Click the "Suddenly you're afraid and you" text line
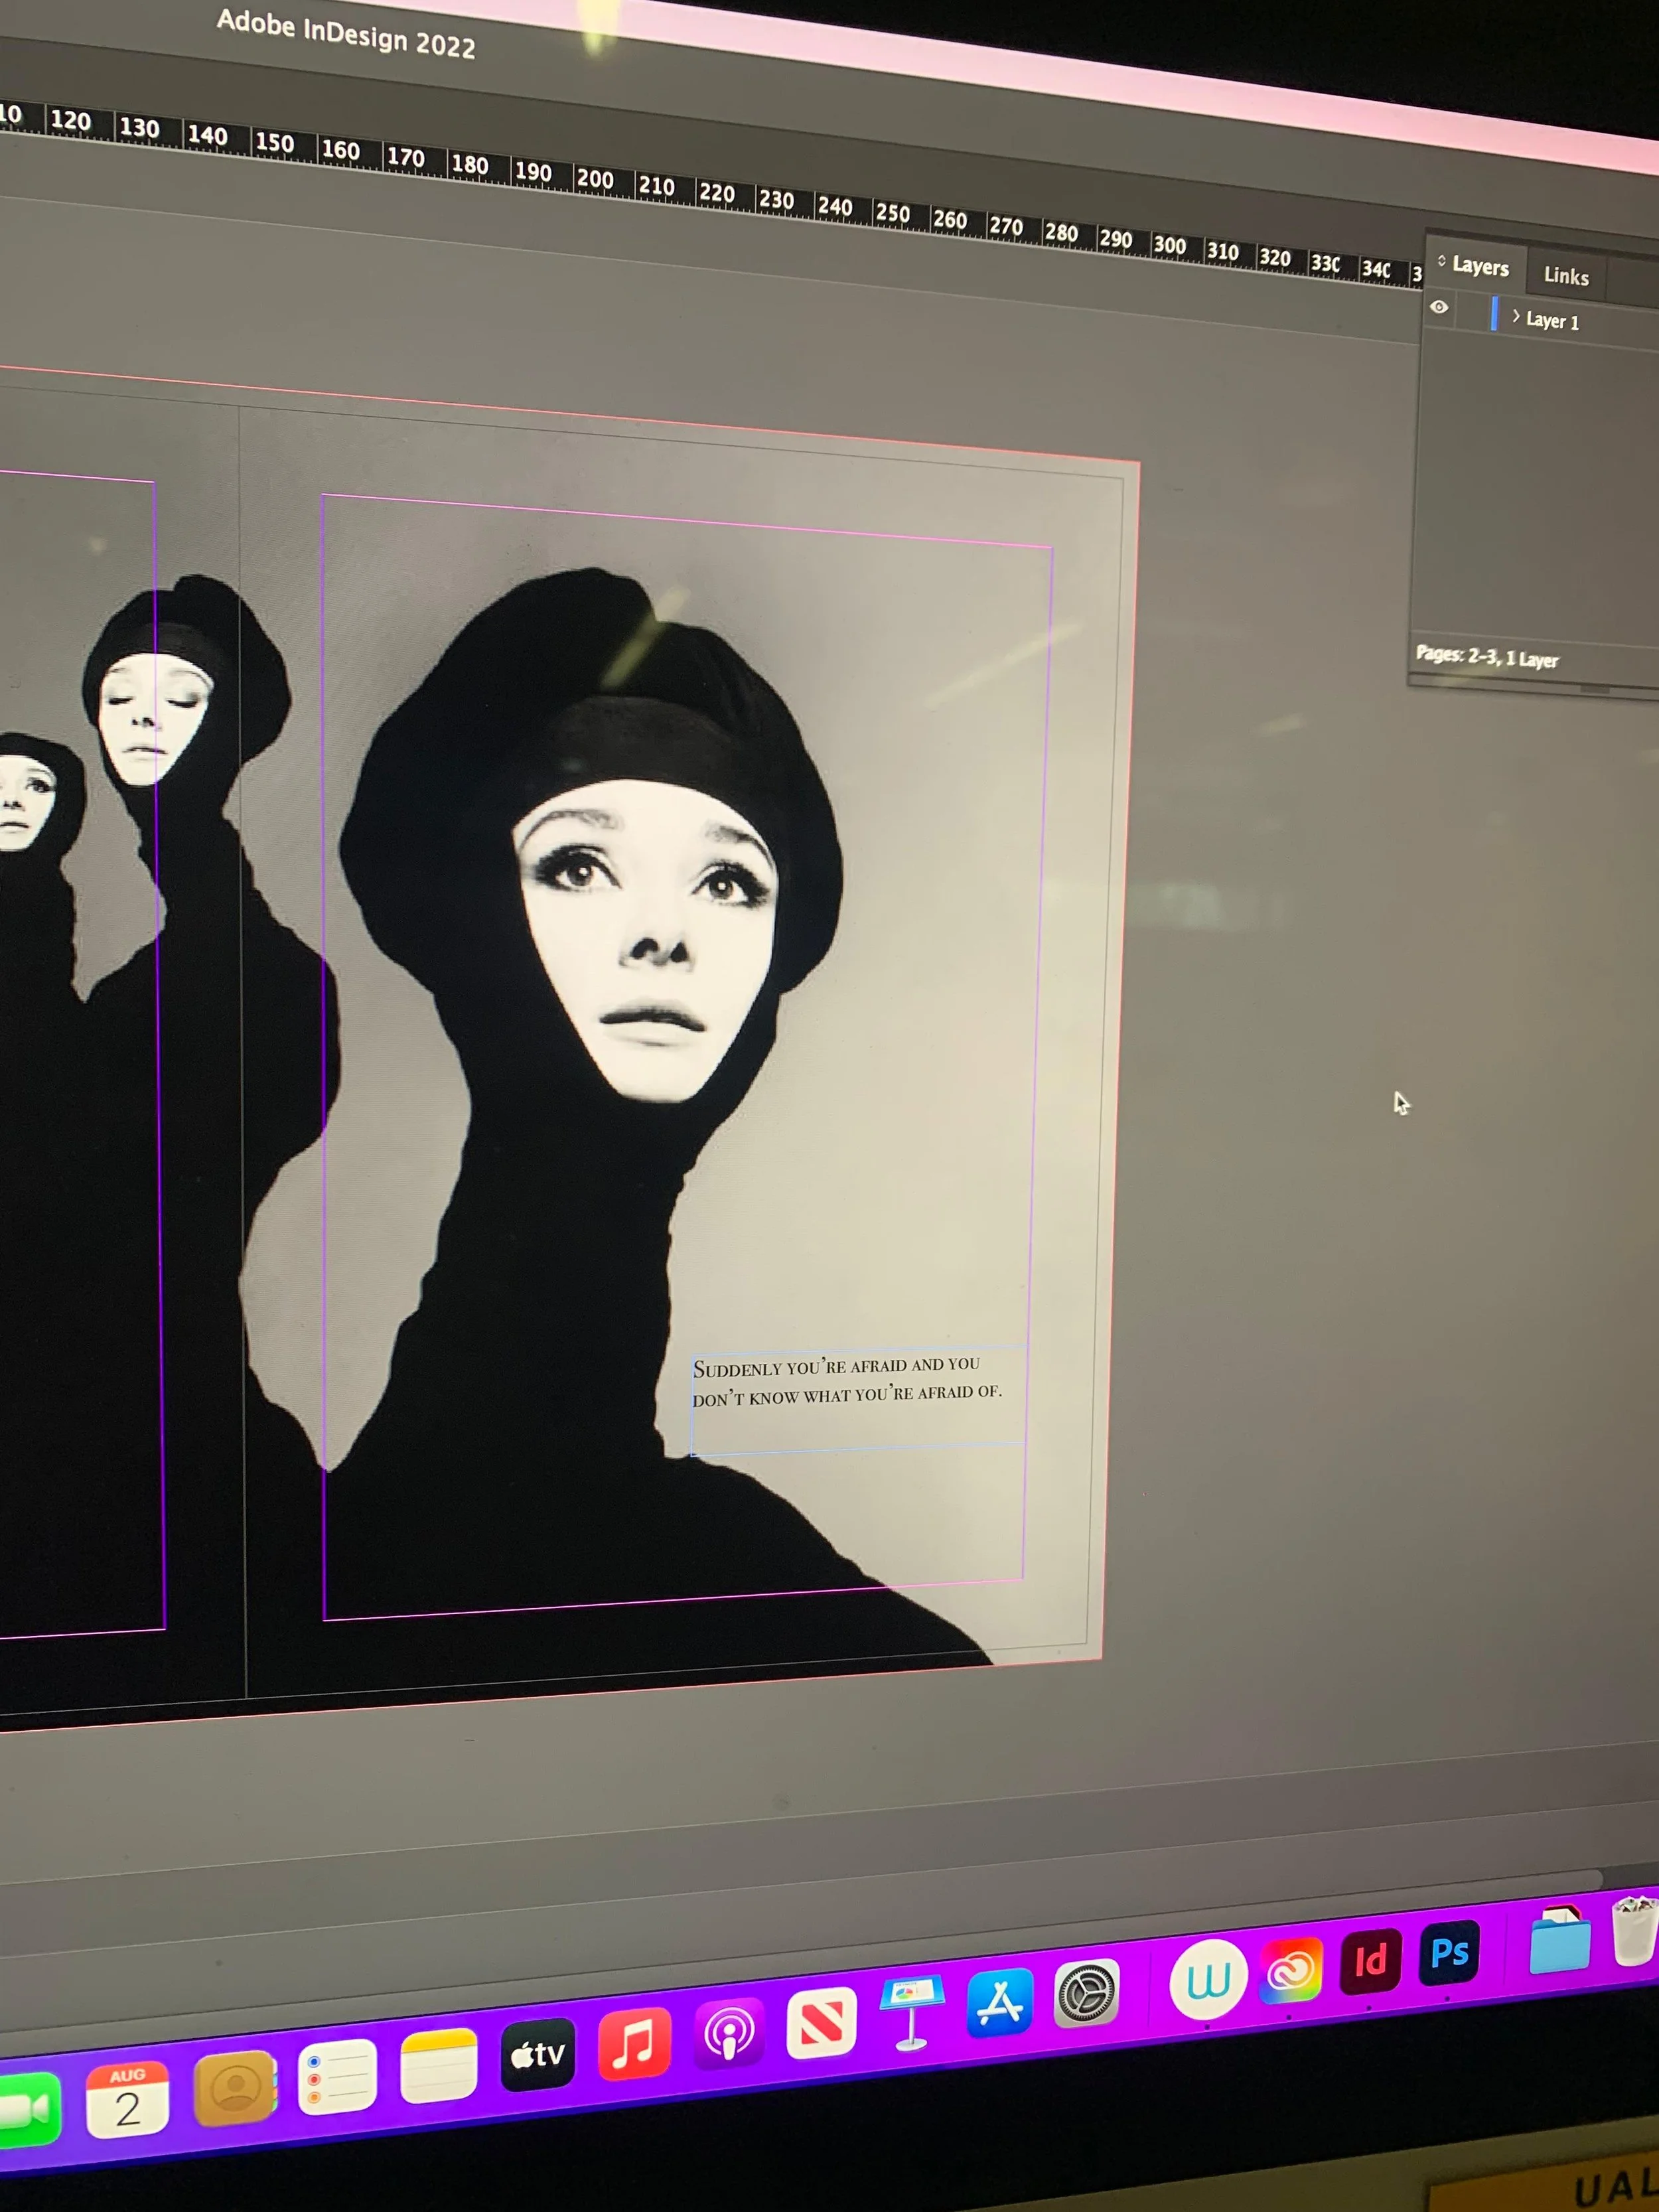The height and width of the screenshot is (2212, 1659). coord(836,1367)
